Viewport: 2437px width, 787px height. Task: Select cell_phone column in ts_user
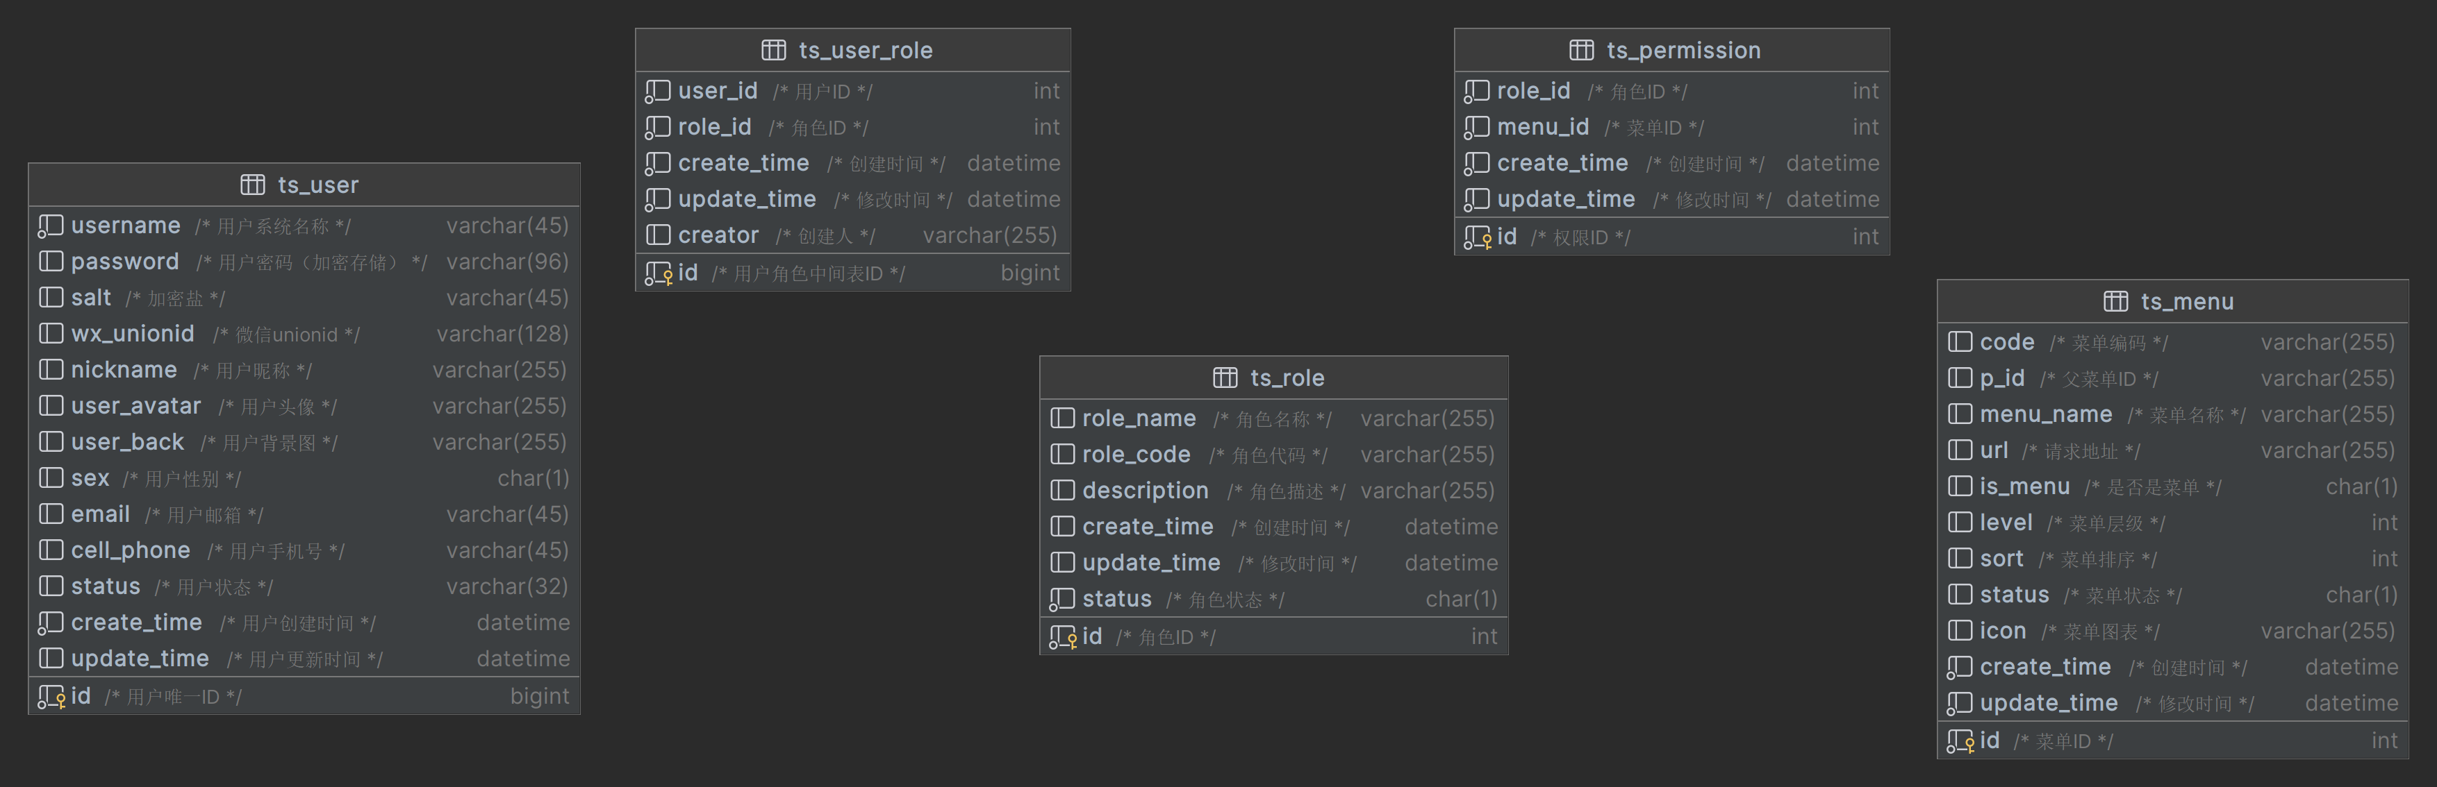coord(131,551)
